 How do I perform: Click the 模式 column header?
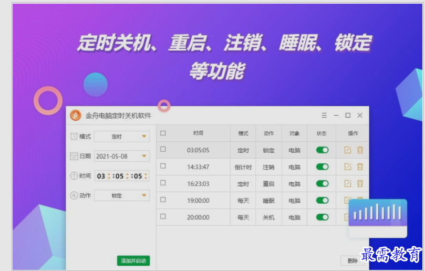[243, 133]
